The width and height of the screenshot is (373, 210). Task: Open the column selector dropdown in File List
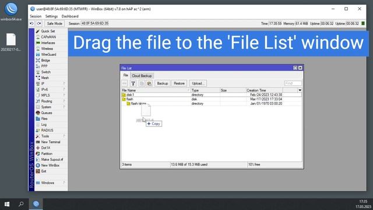[x=300, y=90]
